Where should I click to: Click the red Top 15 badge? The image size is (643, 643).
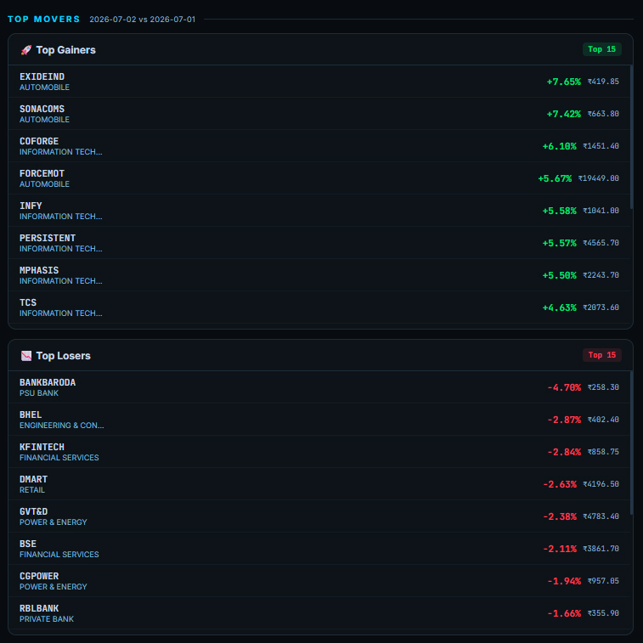point(601,355)
